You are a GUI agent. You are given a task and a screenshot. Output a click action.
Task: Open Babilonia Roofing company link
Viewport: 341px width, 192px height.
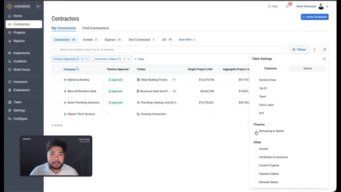[x=78, y=79]
